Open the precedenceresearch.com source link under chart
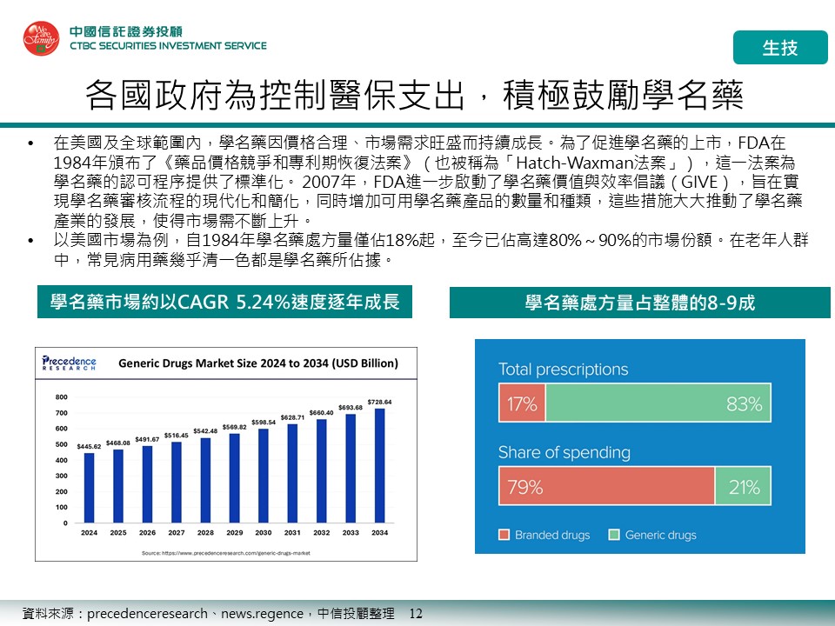The image size is (835, 626). (x=226, y=552)
